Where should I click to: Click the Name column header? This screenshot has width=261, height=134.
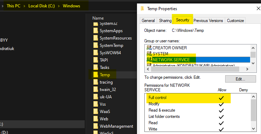pyautogui.click(x=98, y=18)
